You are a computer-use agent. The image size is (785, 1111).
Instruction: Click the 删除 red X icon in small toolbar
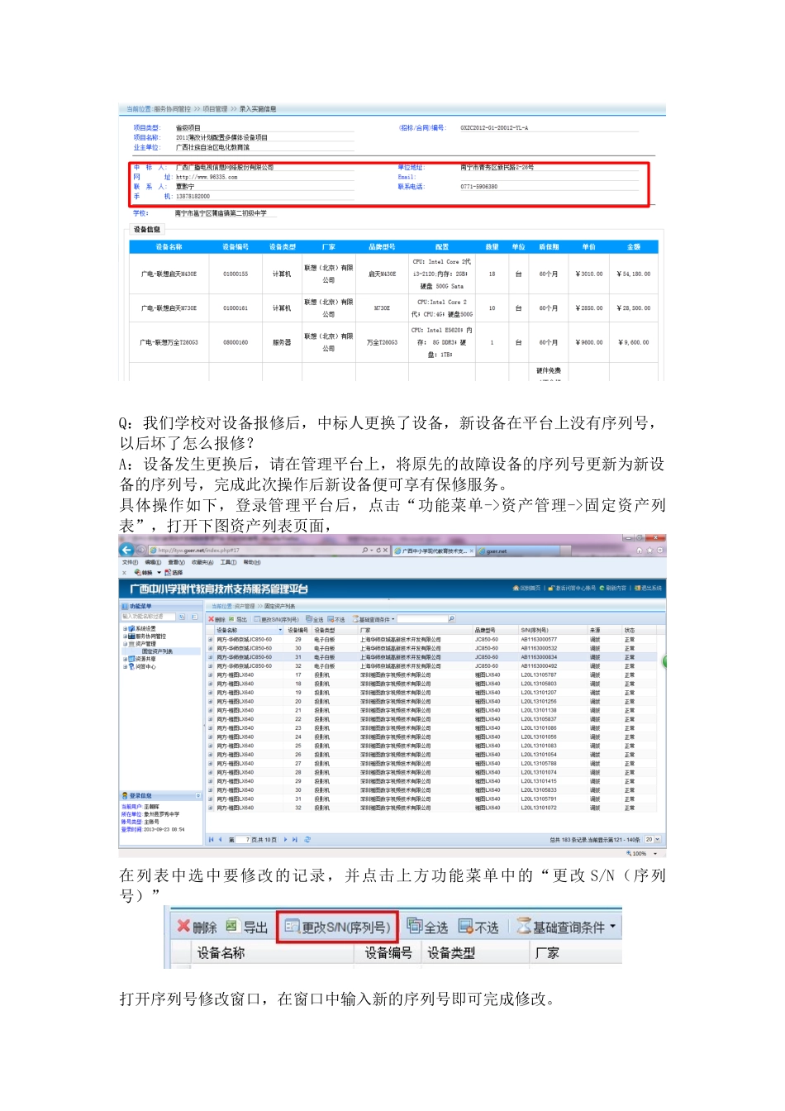click(x=212, y=618)
